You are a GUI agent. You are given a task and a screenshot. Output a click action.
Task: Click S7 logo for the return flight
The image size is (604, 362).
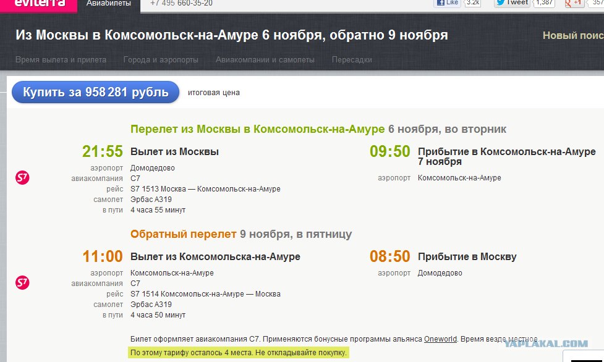tap(22, 283)
